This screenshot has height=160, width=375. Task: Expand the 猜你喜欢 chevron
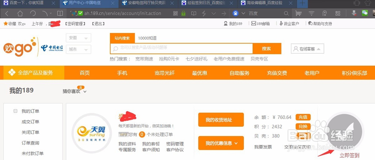pos(85,92)
